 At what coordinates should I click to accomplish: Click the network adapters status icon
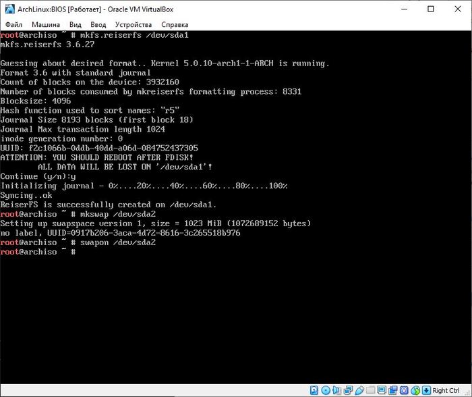coord(348,390)
